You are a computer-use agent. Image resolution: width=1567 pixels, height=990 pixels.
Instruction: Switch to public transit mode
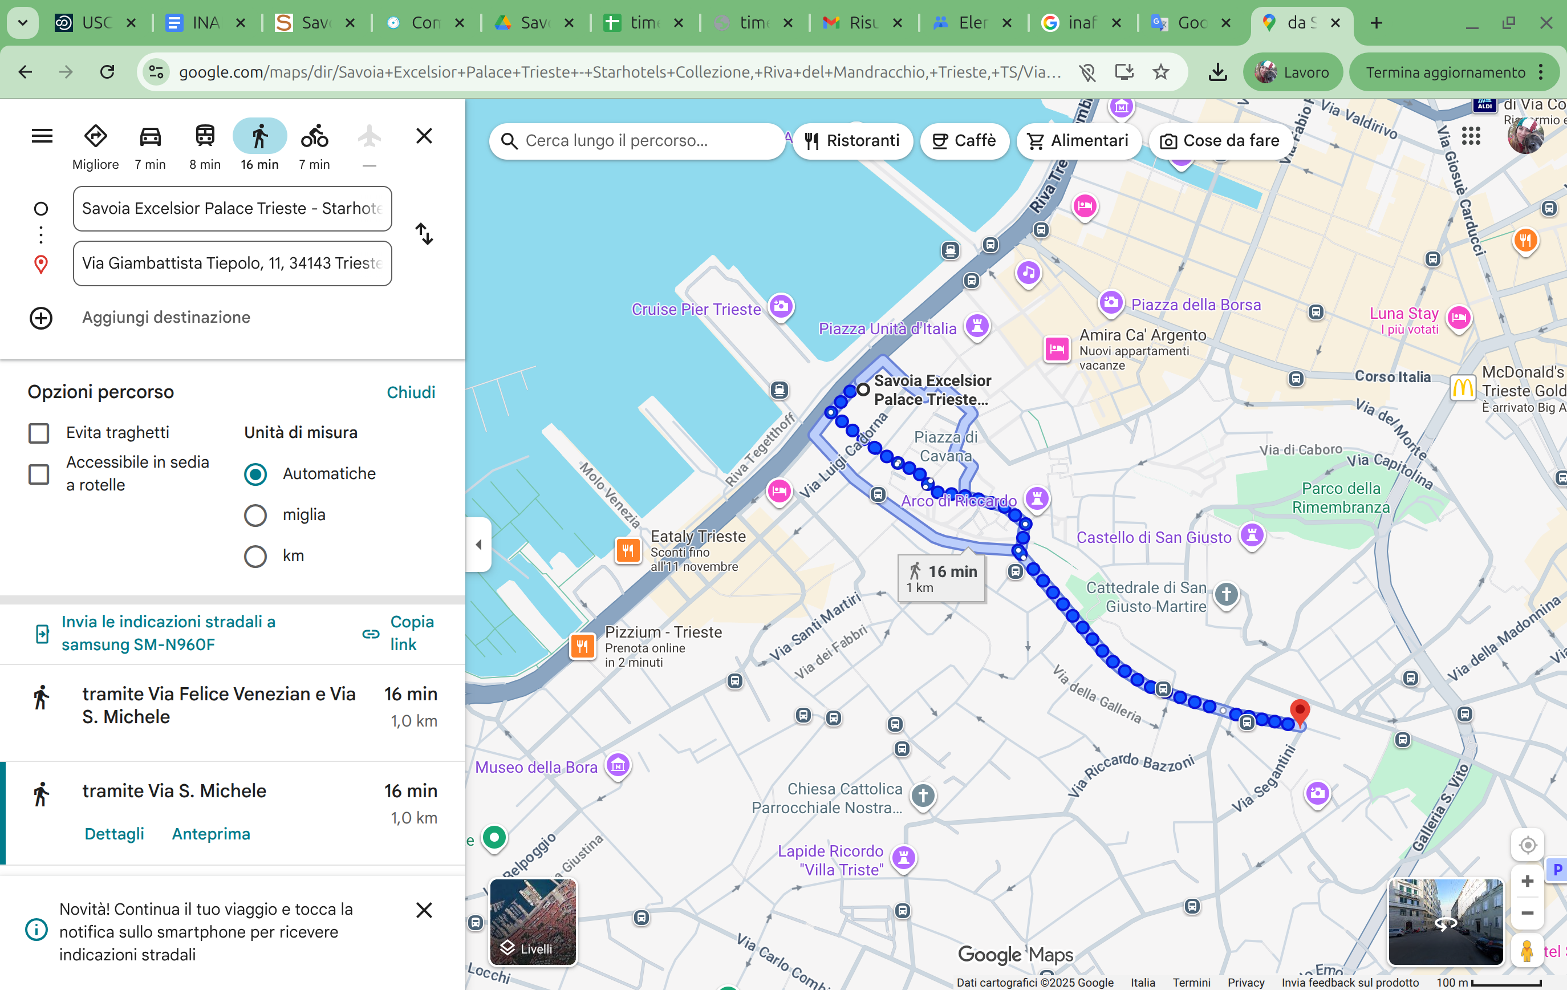(x=205, y=137)
